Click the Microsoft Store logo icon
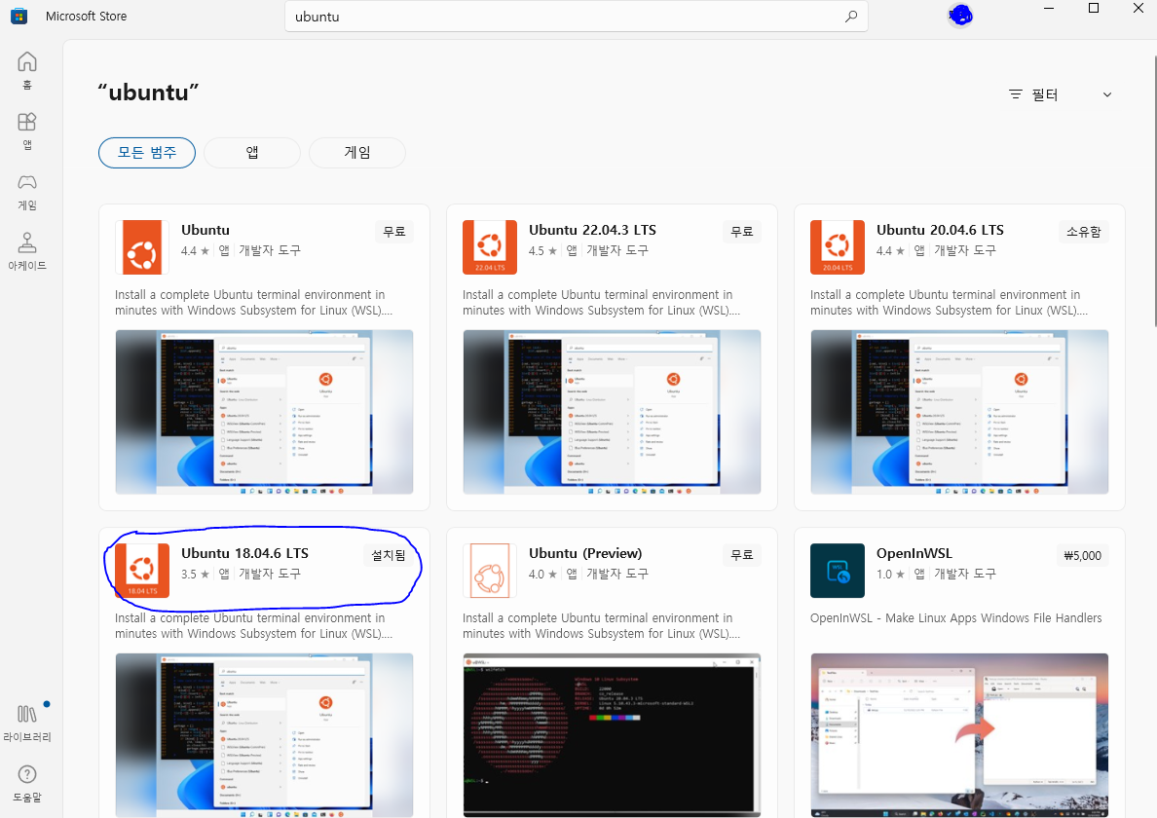This screenshot has height=818, width=1157. pyautogui.click(x=19, y=16)
